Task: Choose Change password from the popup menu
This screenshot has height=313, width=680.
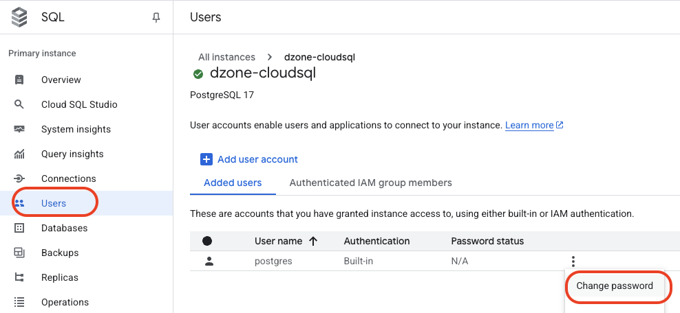Action: 615,286
